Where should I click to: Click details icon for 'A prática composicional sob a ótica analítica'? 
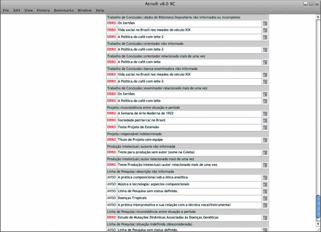click(265, 178)
